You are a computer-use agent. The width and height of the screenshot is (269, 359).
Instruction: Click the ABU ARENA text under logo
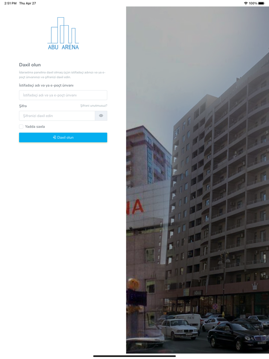click(x=64, y=47)
